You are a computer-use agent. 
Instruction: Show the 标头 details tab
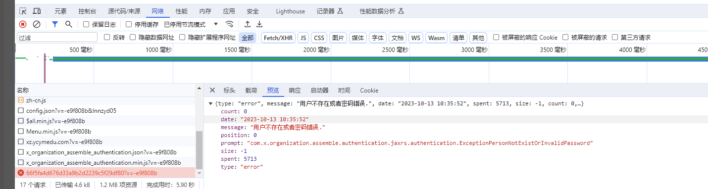tap(229, 90)
